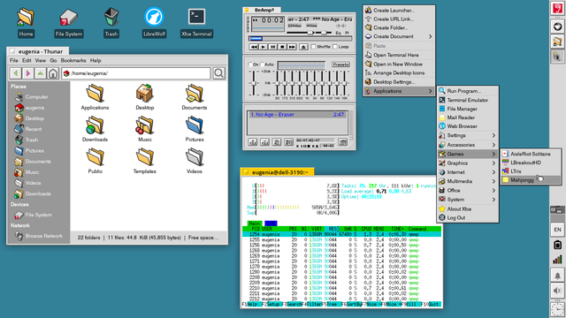Select No Age - Eraser playlist entry
Screen dimensions: 566x318
point(298,115)
